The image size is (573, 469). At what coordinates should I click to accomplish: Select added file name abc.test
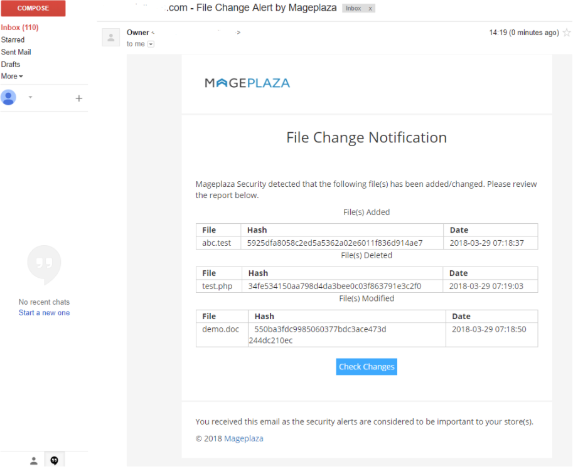click(x=217, y=243)
